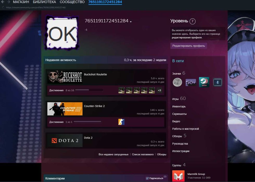This screenshot has height=182, width=255.
Task: Click the Редактировать профиль button
Action: click(x=189, y=46)
